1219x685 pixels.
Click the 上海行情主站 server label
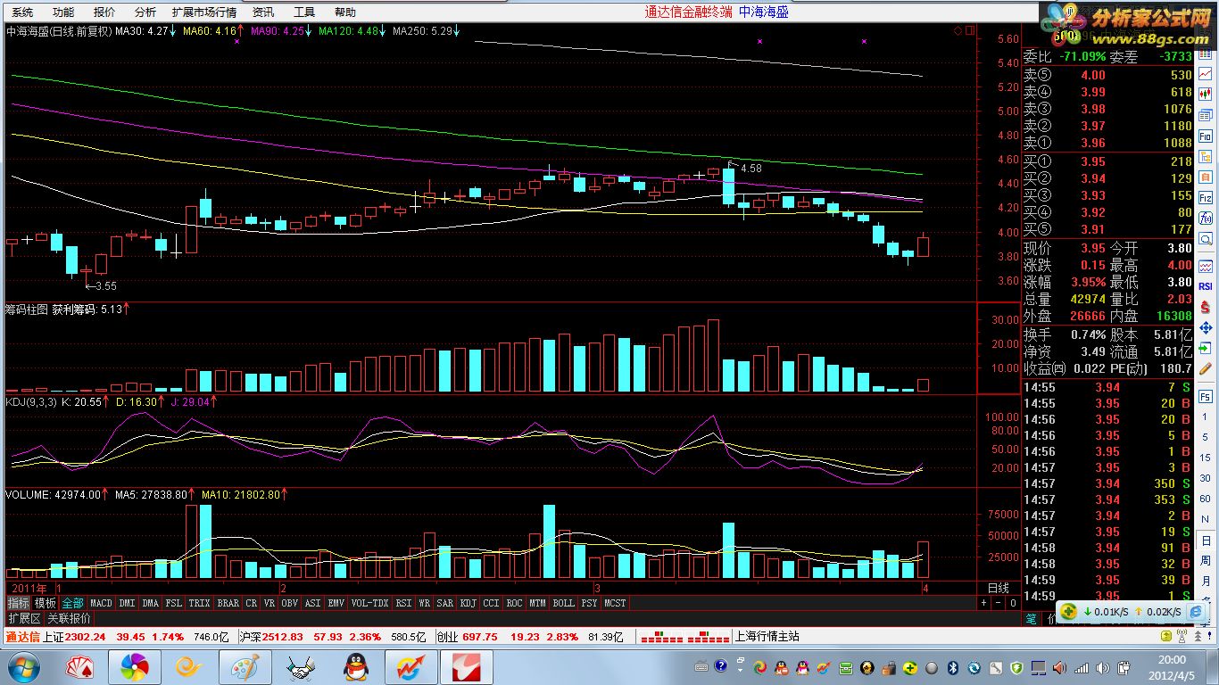click(x=767, y=637)
